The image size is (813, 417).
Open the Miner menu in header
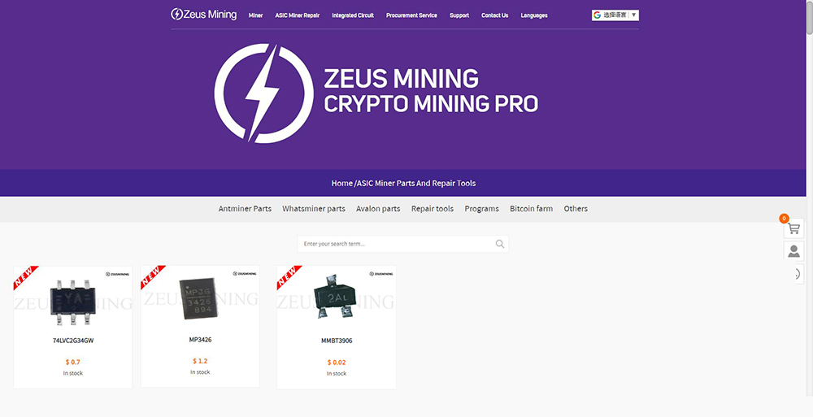(255, 15)
